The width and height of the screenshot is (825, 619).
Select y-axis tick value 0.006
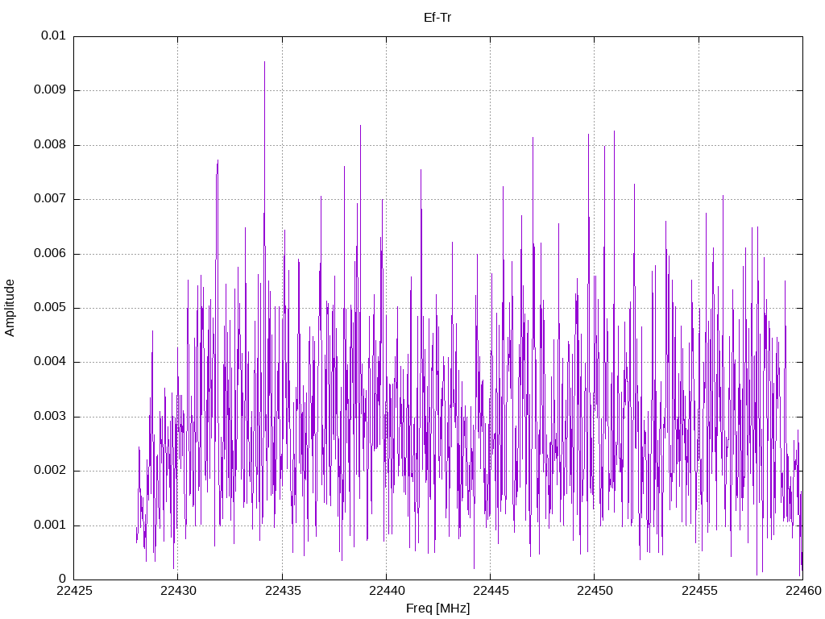(x=50, y=253)
